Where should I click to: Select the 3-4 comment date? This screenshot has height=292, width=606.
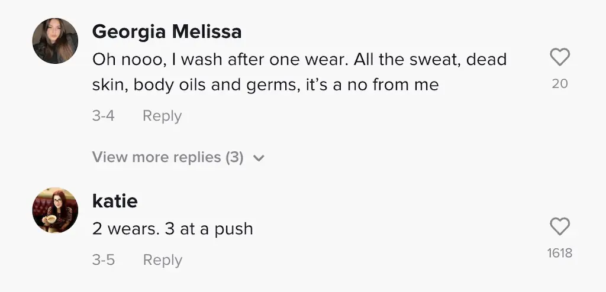[104, 116]
